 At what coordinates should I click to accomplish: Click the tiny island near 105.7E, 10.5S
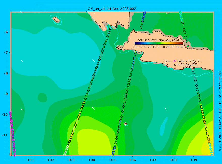click(x=126, y=124)
